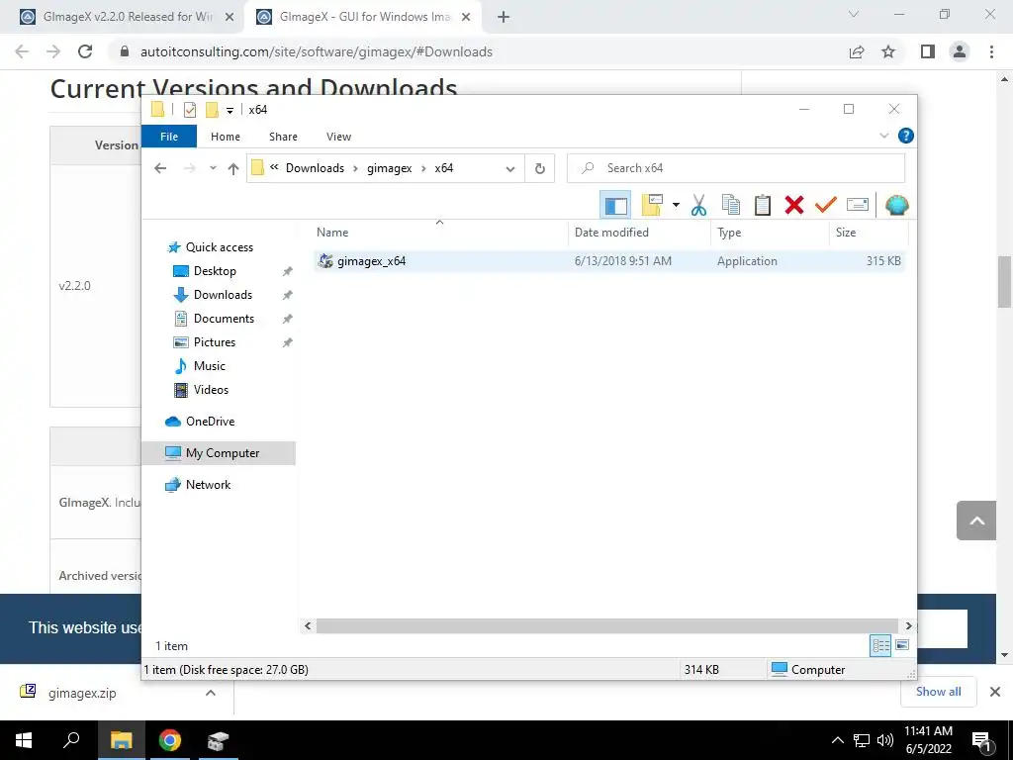Select Network in navigation pane

pos(208,485)
